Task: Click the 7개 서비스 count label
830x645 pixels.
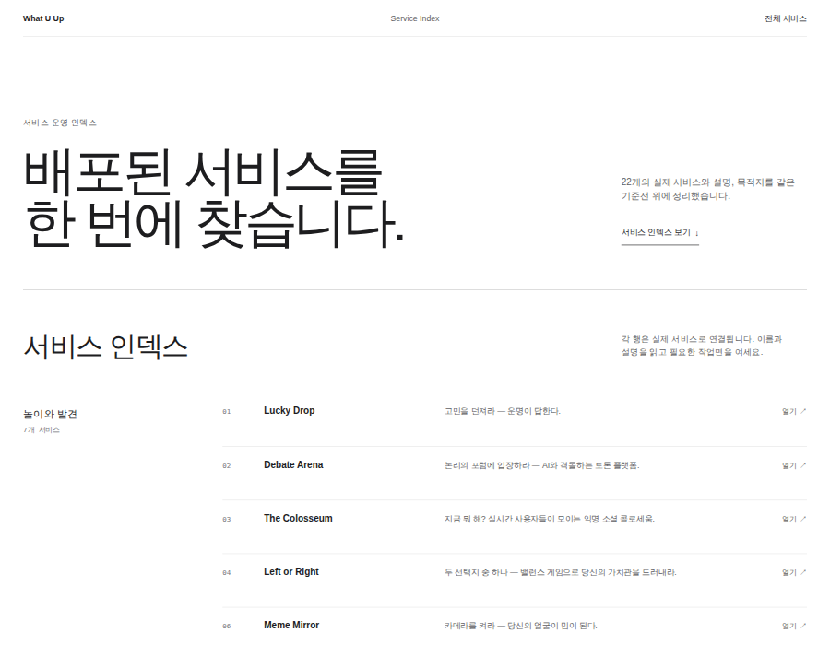Action: pyautogui.click(x=41, y=430)
